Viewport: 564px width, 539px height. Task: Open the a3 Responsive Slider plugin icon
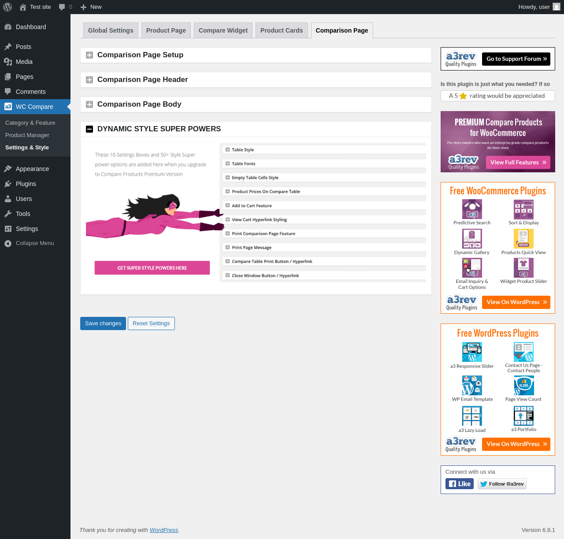[x=472, y=352]
